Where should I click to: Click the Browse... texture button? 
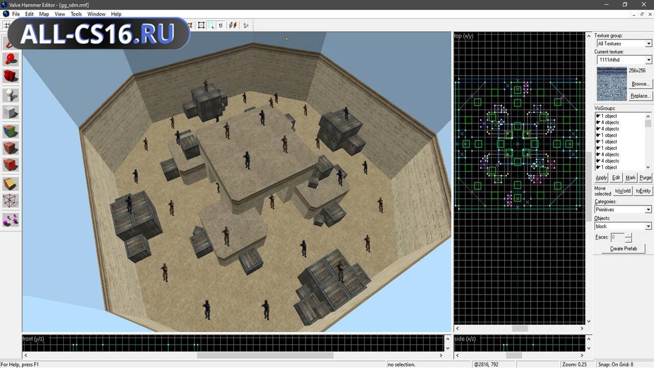(640, 84)
